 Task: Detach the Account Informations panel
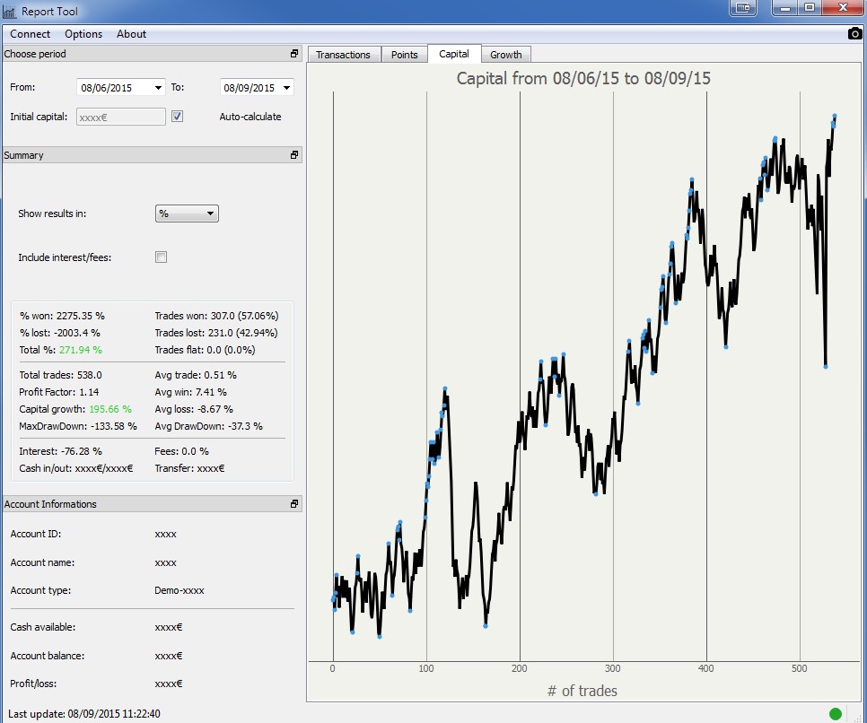(x=294, y=504)
